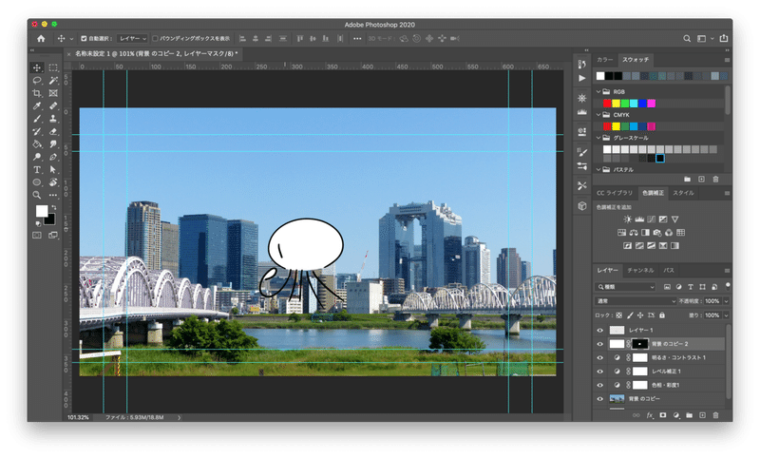
Task: Toggle the lock all padlock icon
Action: pyautogui.click(x=662, y=315)
